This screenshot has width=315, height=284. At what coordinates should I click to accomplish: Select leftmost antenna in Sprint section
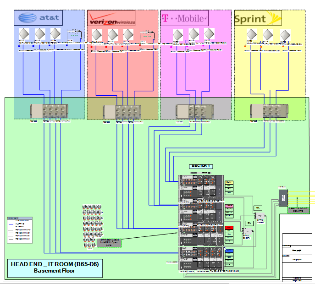(x=252, y=34)
